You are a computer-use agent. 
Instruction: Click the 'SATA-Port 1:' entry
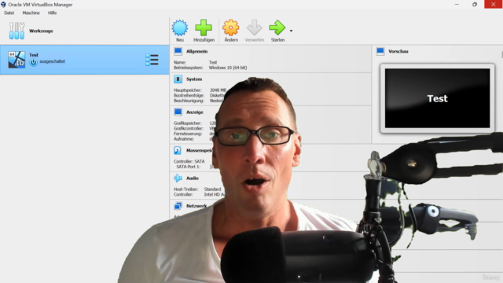[189, 167]
